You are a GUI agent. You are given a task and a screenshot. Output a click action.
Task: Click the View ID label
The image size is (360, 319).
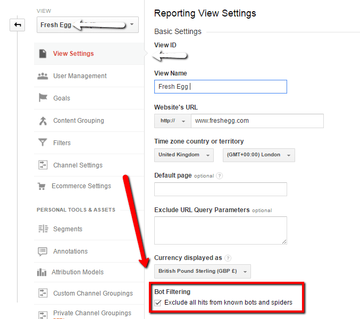click(165, 45)
